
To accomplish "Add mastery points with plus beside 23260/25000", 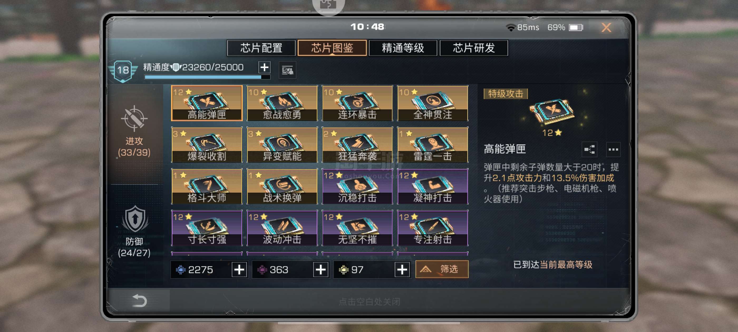I will click(264, 67).
